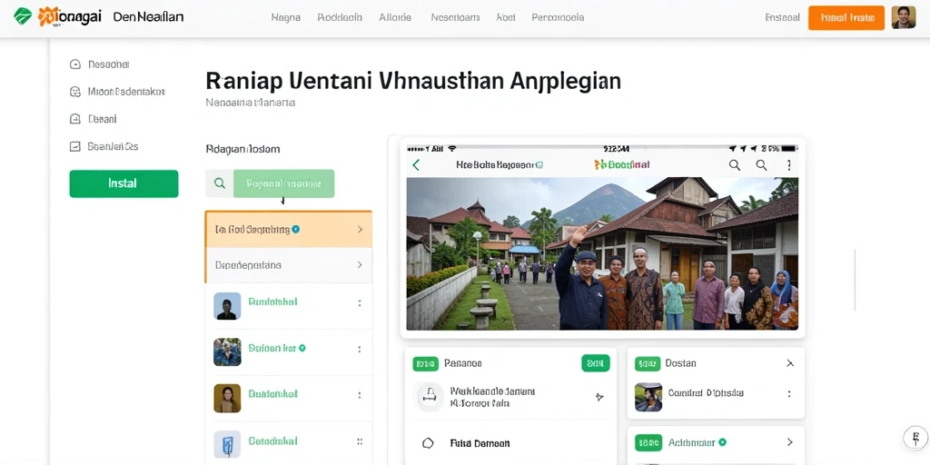Open the village group photo in phone preview
This screenshot has width=930, height=465.
click(x=602, y=253)
